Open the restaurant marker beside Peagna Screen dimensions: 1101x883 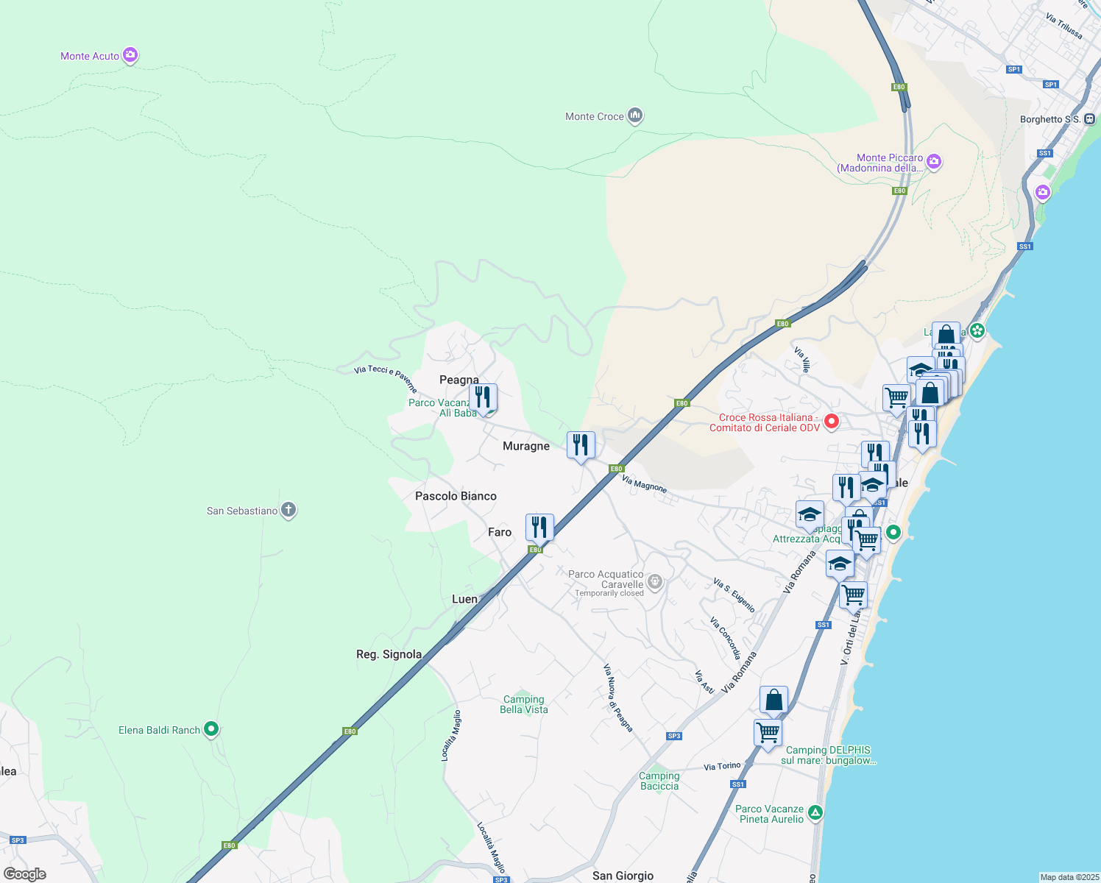click(483, 398)
